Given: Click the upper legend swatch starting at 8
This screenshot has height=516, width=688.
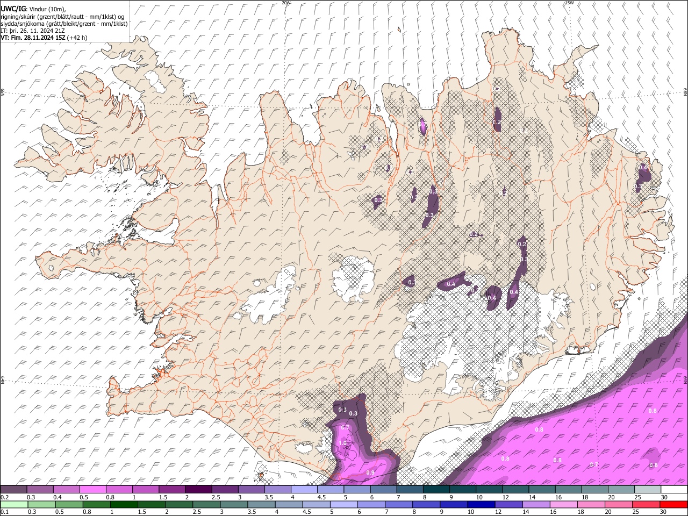Looking at the screenshot, I should [436, 489].
